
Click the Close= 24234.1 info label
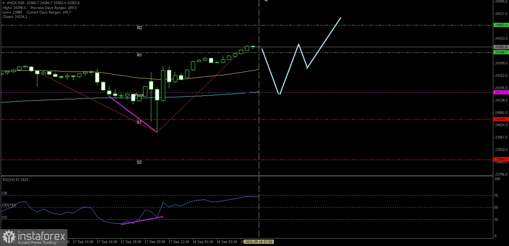[x=15, y=17]
